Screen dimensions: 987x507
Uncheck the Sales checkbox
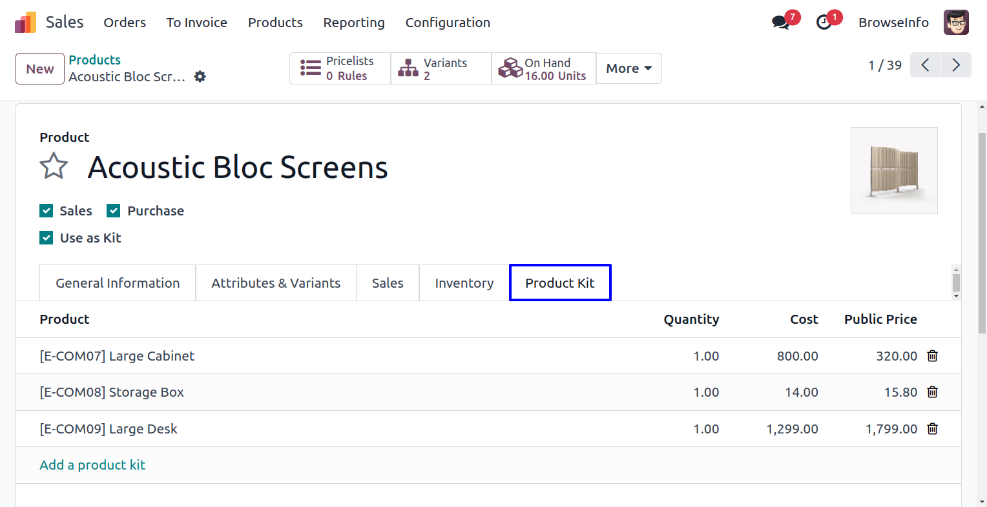pyautogui.click(x=47, y=211)
